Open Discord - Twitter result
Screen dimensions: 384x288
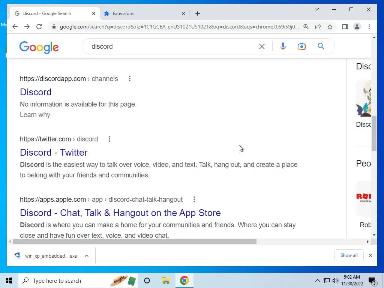pyautogui.click(x=54, y=152)
